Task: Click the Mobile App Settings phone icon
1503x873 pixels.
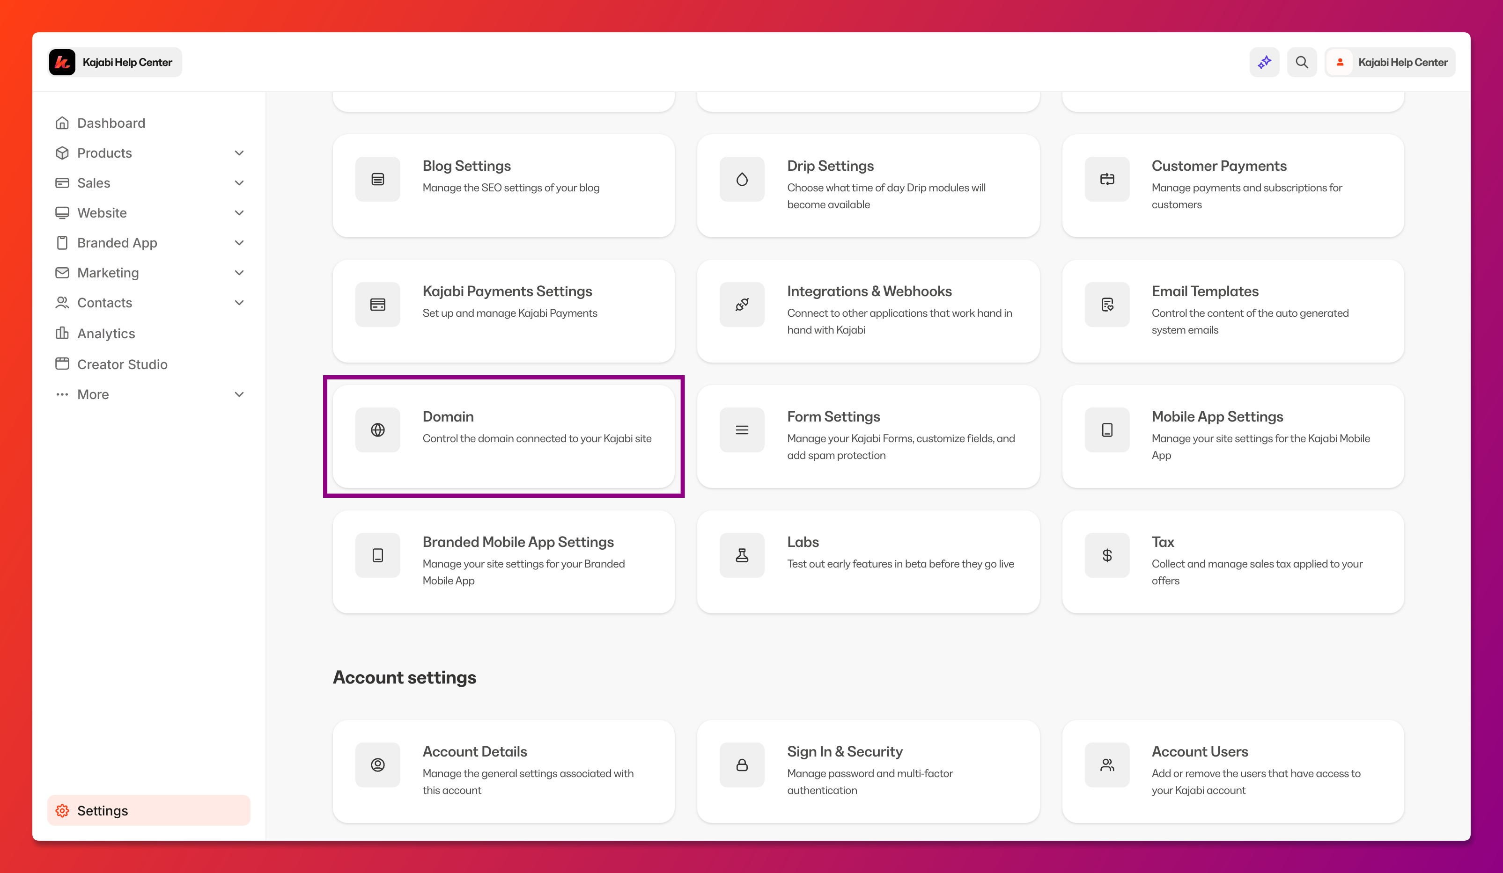Action: [x=1107, y=430]
